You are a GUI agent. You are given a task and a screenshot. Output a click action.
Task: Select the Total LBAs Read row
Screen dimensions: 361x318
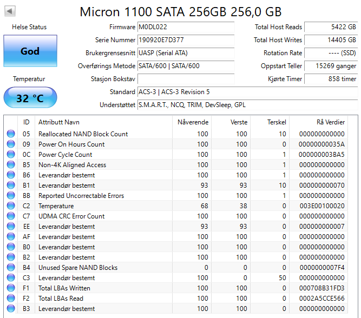177,298
